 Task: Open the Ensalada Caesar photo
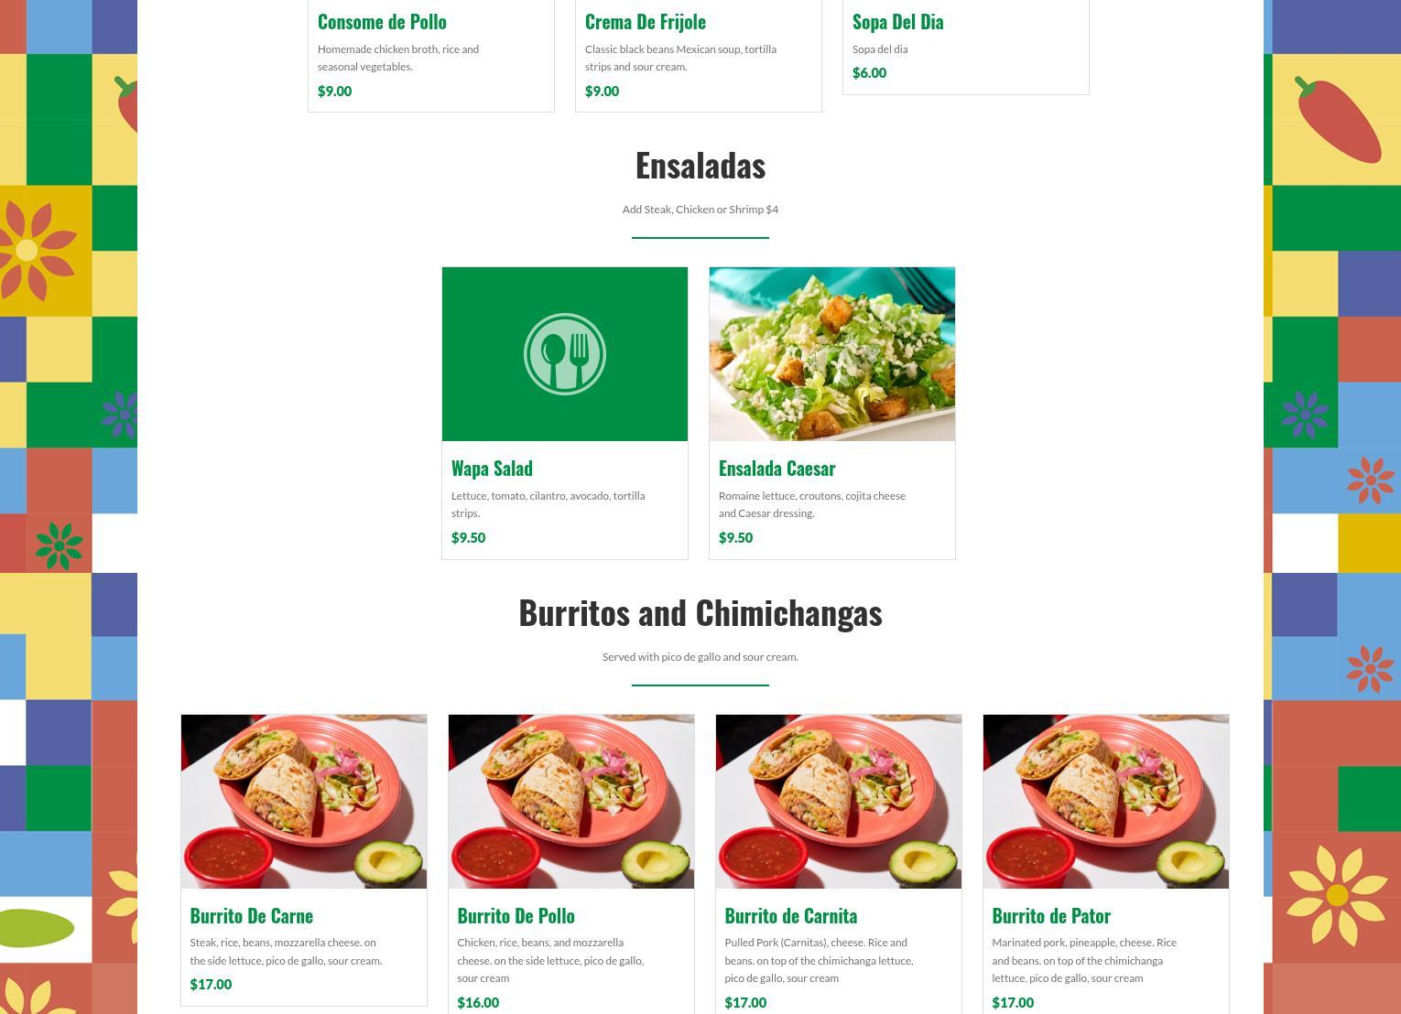coord(832,354)
